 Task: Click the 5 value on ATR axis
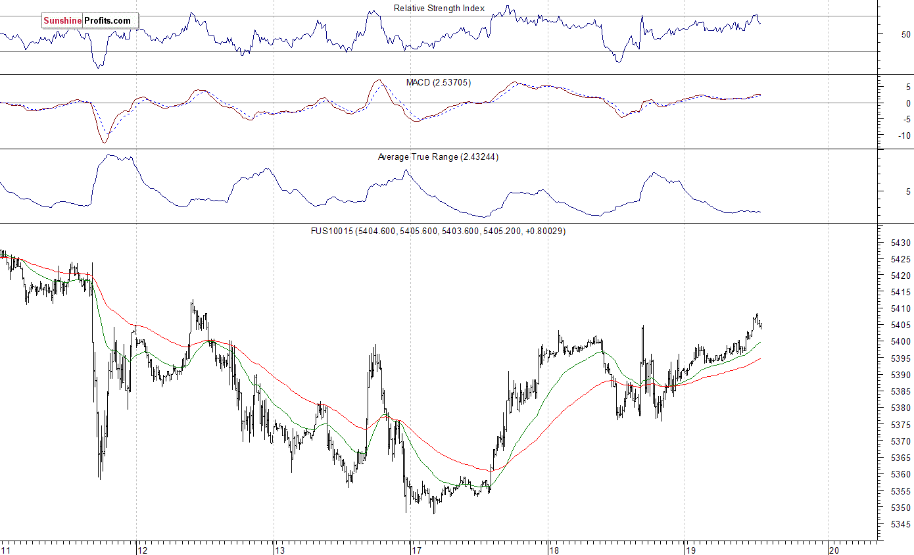(908, 193)
